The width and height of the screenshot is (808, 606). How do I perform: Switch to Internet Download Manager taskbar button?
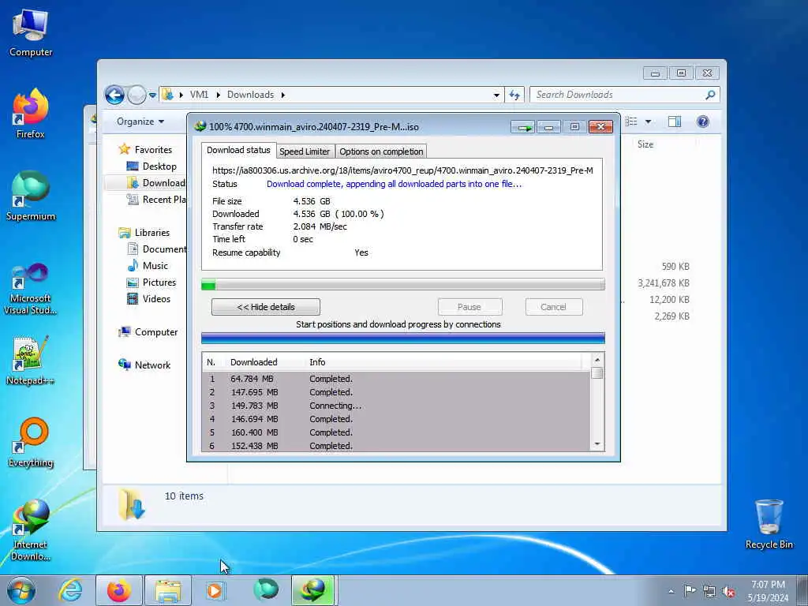[x=314, y=590]
